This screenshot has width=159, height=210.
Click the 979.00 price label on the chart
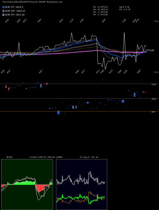coord(150,50)
